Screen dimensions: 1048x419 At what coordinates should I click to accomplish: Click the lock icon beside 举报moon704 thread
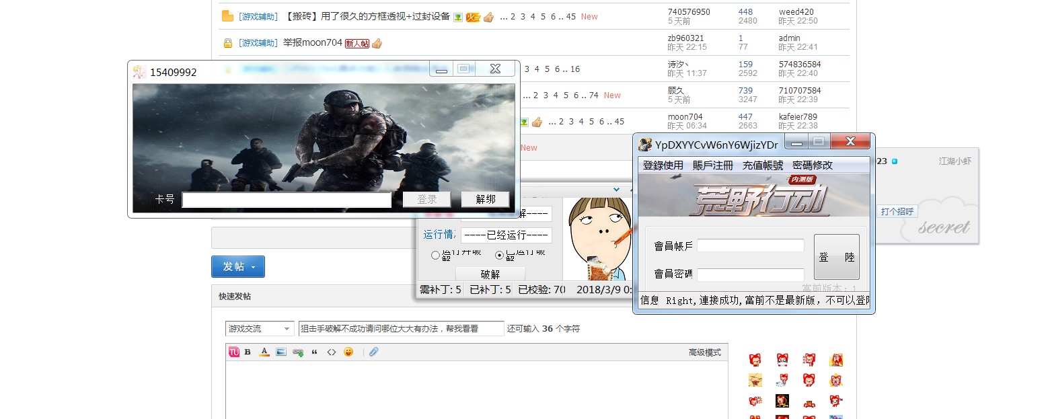(x=228, y=43)
